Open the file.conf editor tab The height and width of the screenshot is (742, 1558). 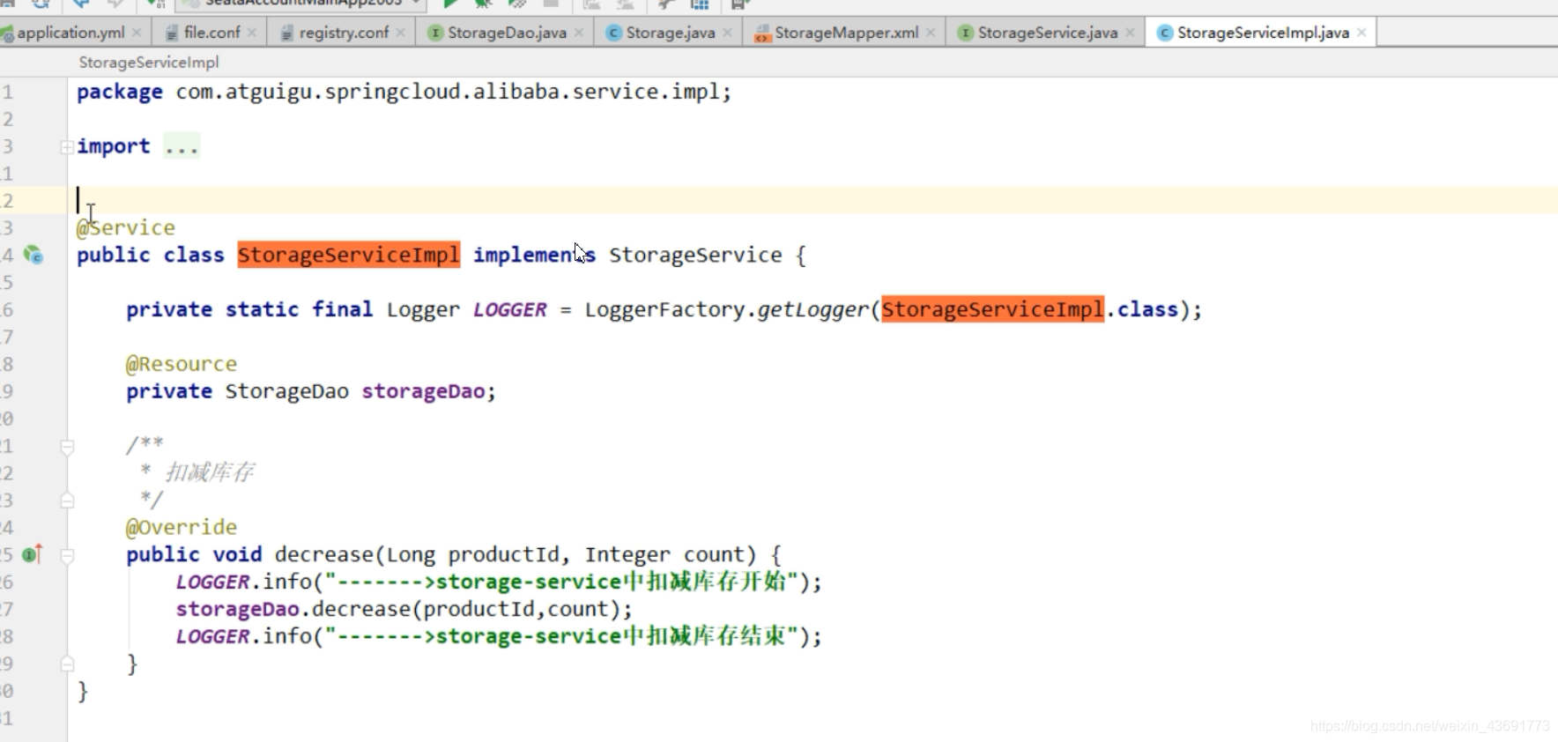point(211,33)
